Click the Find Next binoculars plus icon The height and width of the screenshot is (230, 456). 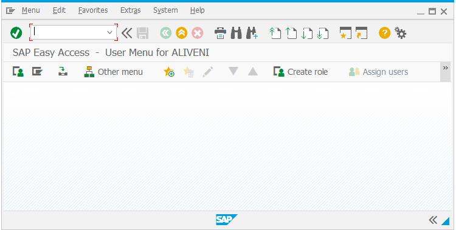(252, 33)
